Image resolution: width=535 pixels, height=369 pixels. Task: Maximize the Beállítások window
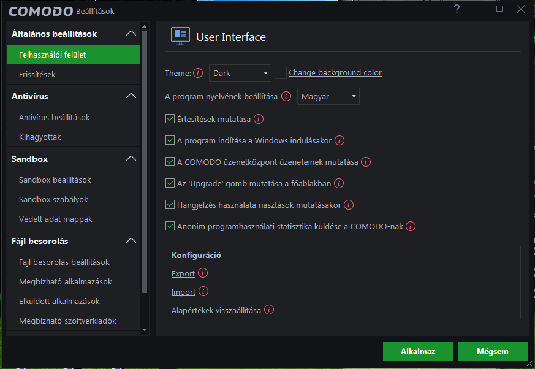click(x=499, y=9)
